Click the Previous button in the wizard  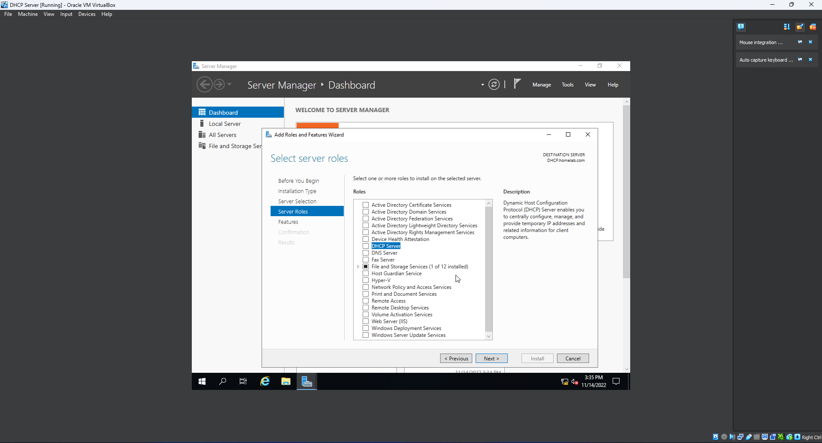456,358
